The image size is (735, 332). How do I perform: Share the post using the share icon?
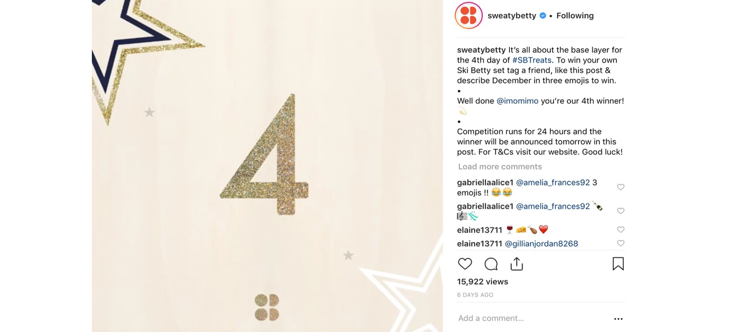[517, 264]
